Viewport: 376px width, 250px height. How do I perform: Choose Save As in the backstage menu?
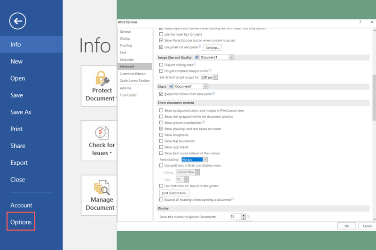(21, 112)
